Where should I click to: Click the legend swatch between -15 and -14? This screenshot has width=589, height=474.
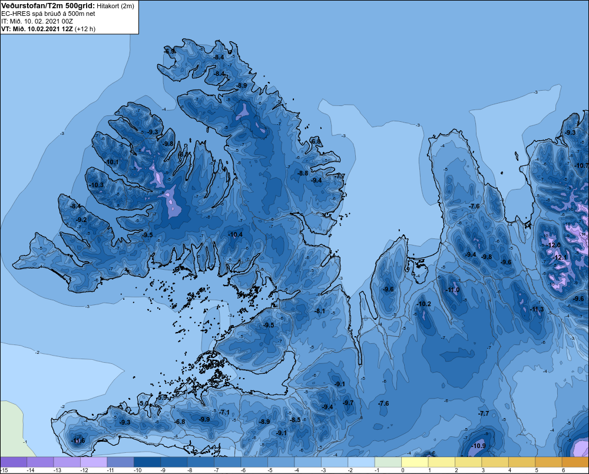tap(14, 462)
